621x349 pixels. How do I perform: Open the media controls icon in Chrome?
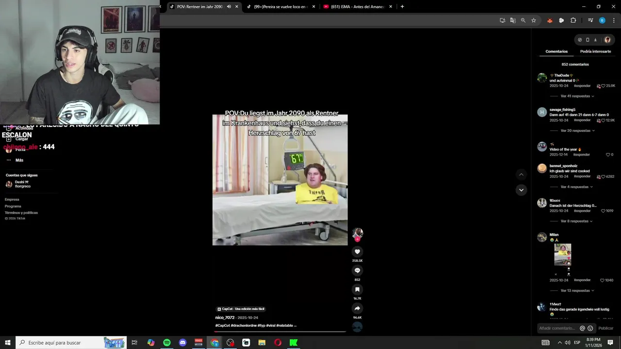(x=590, y=20)
